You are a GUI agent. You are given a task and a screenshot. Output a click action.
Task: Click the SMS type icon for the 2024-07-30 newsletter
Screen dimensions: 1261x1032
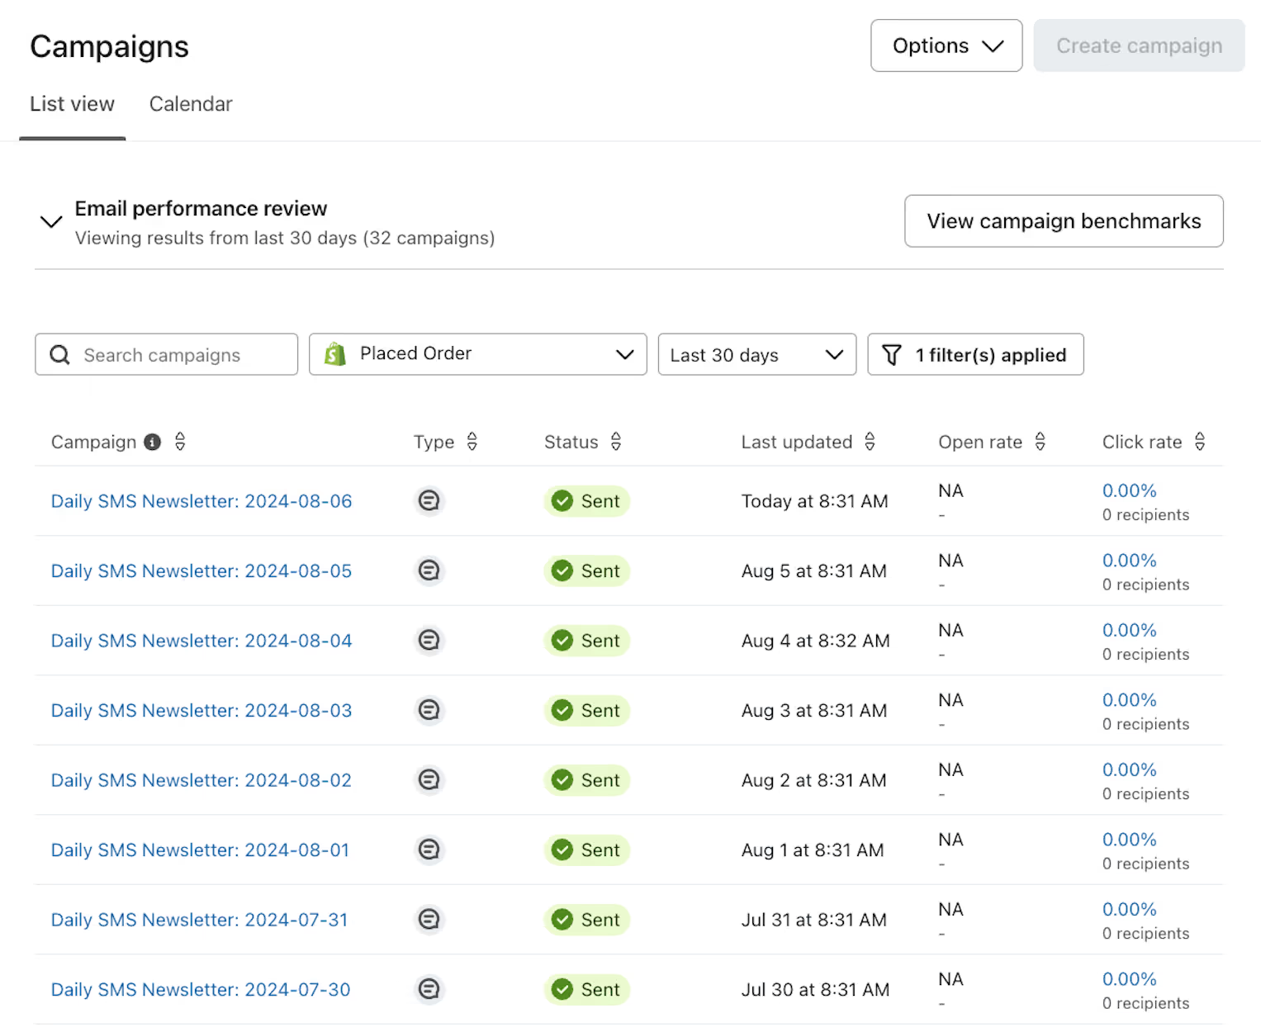(429, 989)
